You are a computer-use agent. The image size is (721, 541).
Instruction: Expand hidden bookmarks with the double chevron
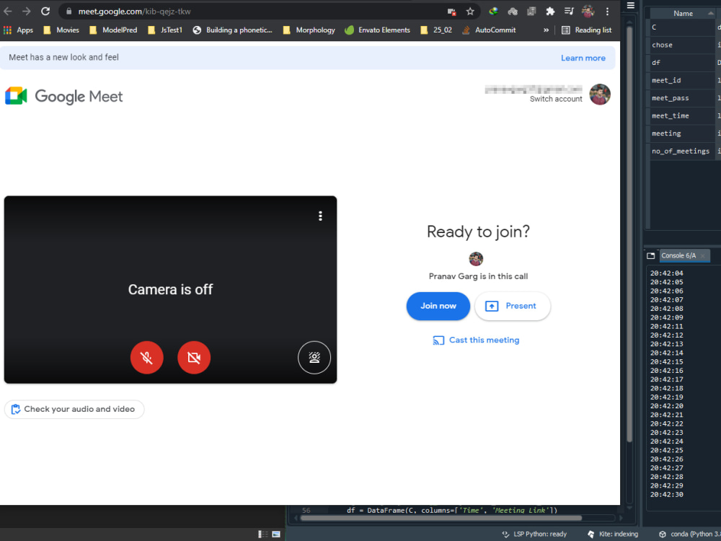pos(547,30)
